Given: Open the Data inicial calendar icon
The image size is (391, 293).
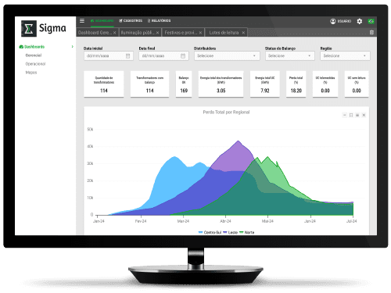Looking at the screenshot, I should 127,56.
